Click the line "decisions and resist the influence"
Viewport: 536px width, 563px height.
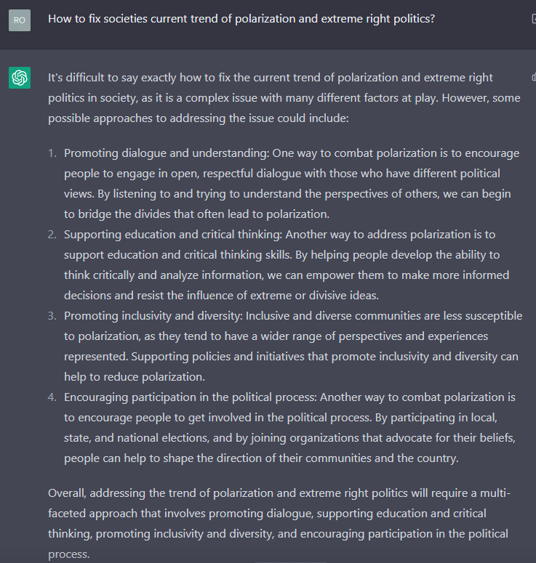(x=221, y=296)
